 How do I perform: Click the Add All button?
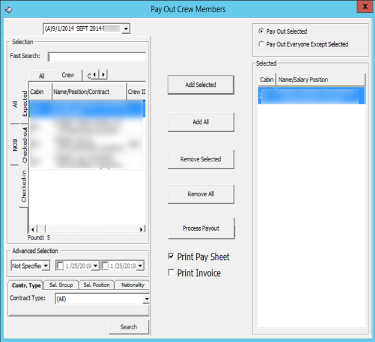click(201, 122)
